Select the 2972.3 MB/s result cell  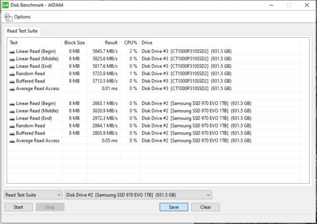[x=105, y=118]
